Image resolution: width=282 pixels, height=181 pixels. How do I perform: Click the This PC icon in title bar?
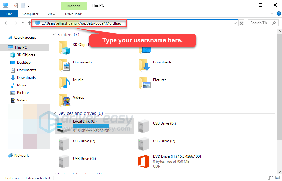(5, 5)
